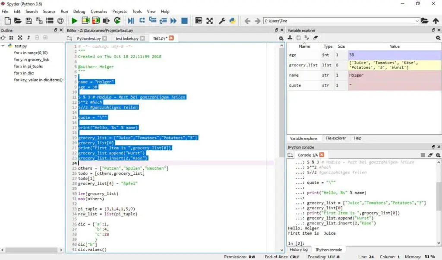Click the IPython console input prompt In [2]

[x=296, y=243]
